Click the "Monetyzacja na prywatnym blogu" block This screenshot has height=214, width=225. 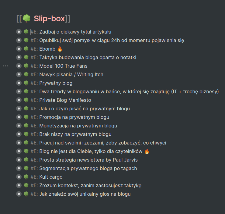(x=78, y=126)
